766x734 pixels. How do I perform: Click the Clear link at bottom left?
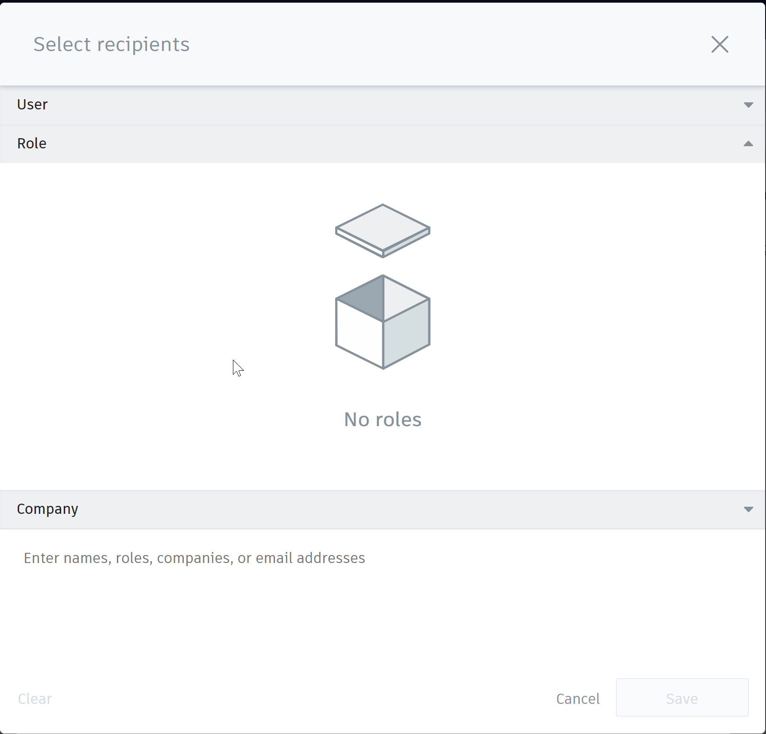click(x=35, y=699)
